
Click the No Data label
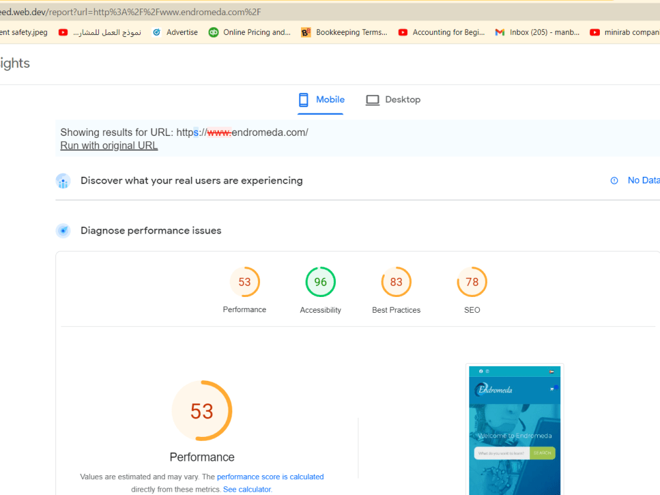coord(644,180)
